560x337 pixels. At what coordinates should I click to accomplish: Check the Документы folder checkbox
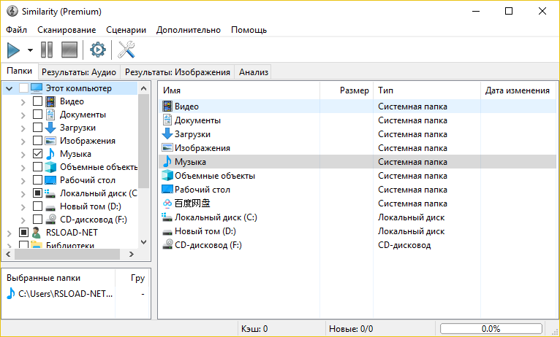coord(38,115)
